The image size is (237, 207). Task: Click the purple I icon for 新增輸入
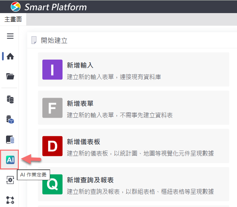click(52, 69)
